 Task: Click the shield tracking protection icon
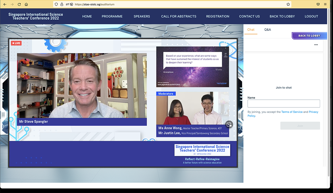point(56,4)
